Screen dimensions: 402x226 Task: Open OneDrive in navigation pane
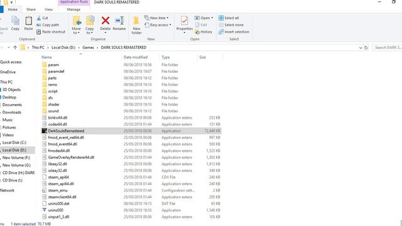[x=8, y=72]
